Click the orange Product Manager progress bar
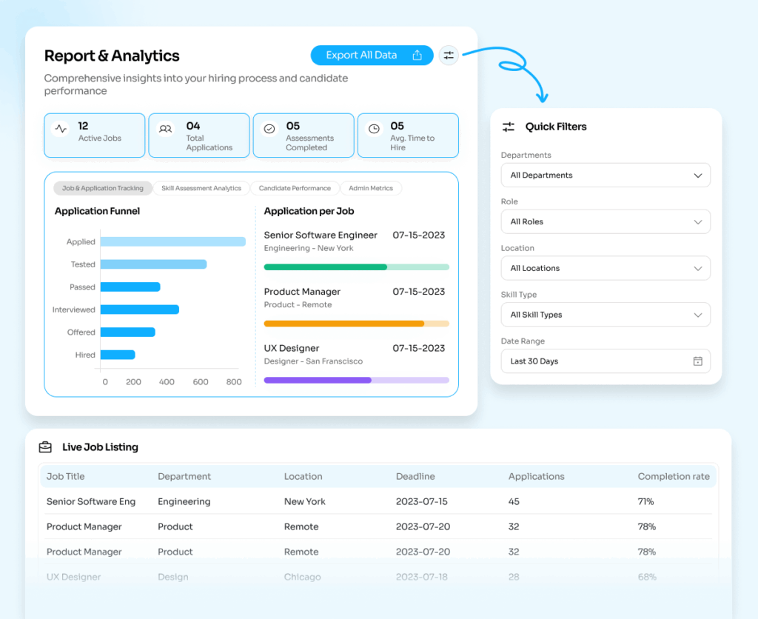Image resolution: width=758 pixels, height=619 pixels. click(x=357, y=324)
